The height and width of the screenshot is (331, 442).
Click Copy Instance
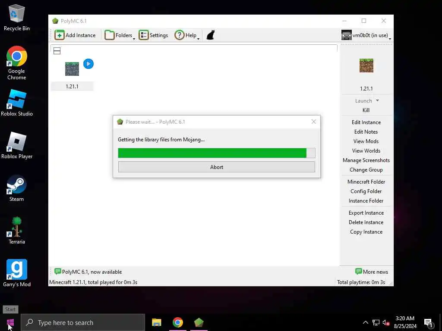pyautogui.click(x=366, y=232)
